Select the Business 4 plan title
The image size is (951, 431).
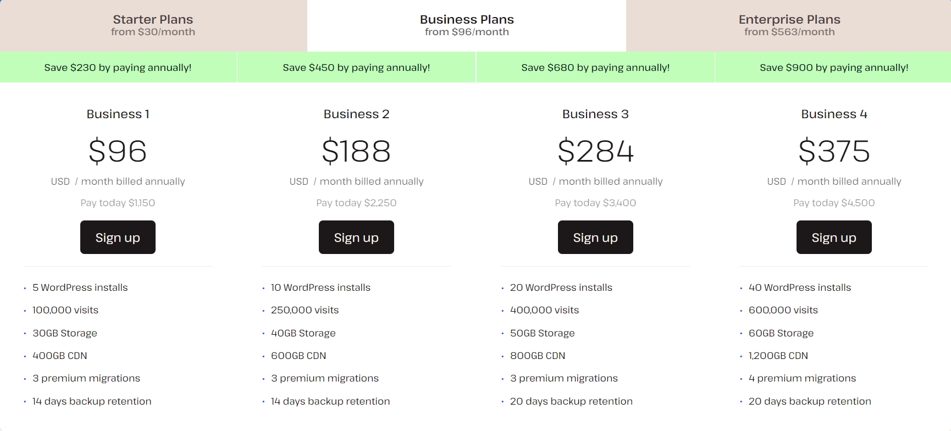[x=834, y=114]
